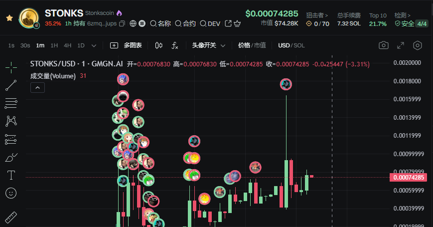Switch chart to 价格 mode
Image resolution: width=433 pixels, height=227 pixels.
(x=244, y=45)
